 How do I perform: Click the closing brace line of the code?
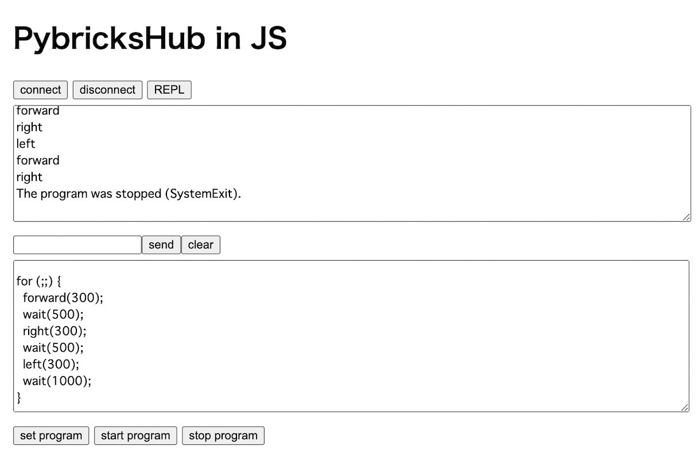19,397
